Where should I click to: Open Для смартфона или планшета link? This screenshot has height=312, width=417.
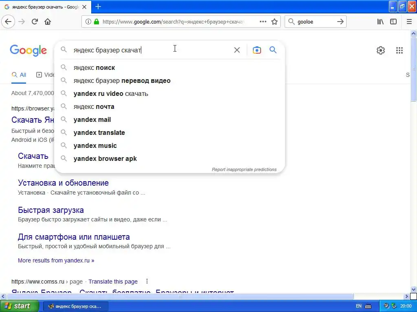coord(74,237)
